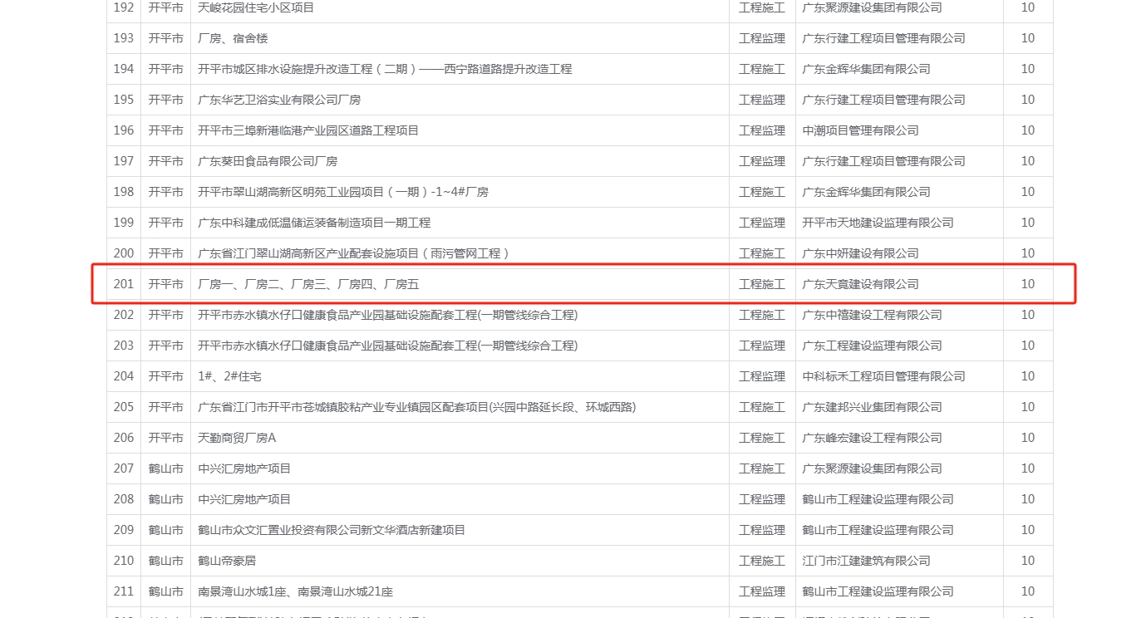Select "广东聚源建设集团有限公司" in row 192
This screenshot has height=618, width=1141.
pos(872,7)
